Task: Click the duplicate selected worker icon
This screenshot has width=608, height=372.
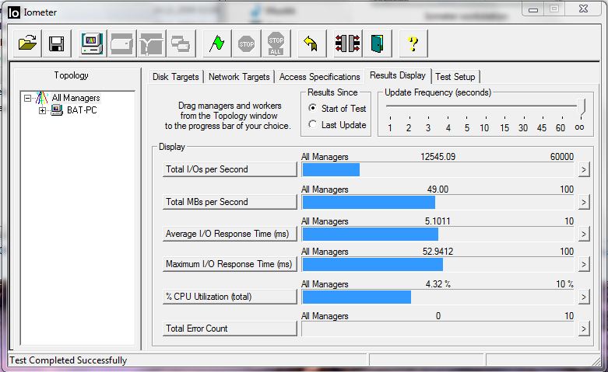Action: click(181, 43)
